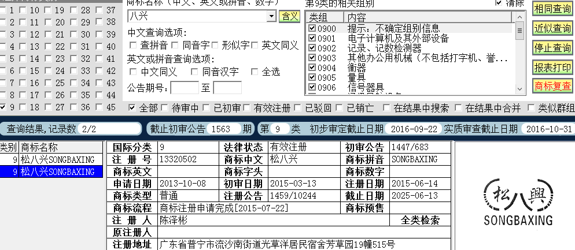
Task: Enable 在结果中搜索 option
Action: pos(386,107)
